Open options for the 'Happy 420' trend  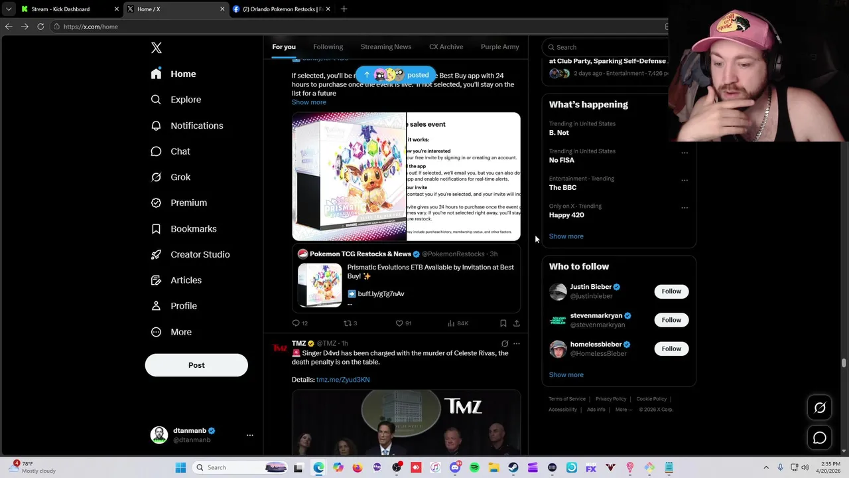[685, 207]
